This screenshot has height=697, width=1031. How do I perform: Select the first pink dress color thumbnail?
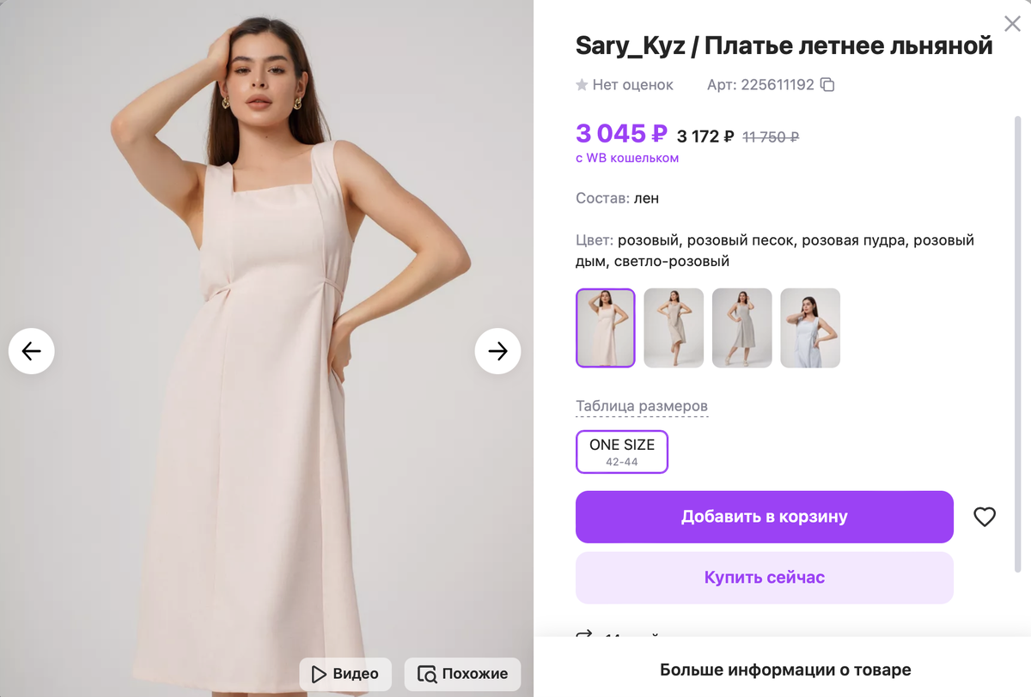pyautogui.click(x=605, y=328)
